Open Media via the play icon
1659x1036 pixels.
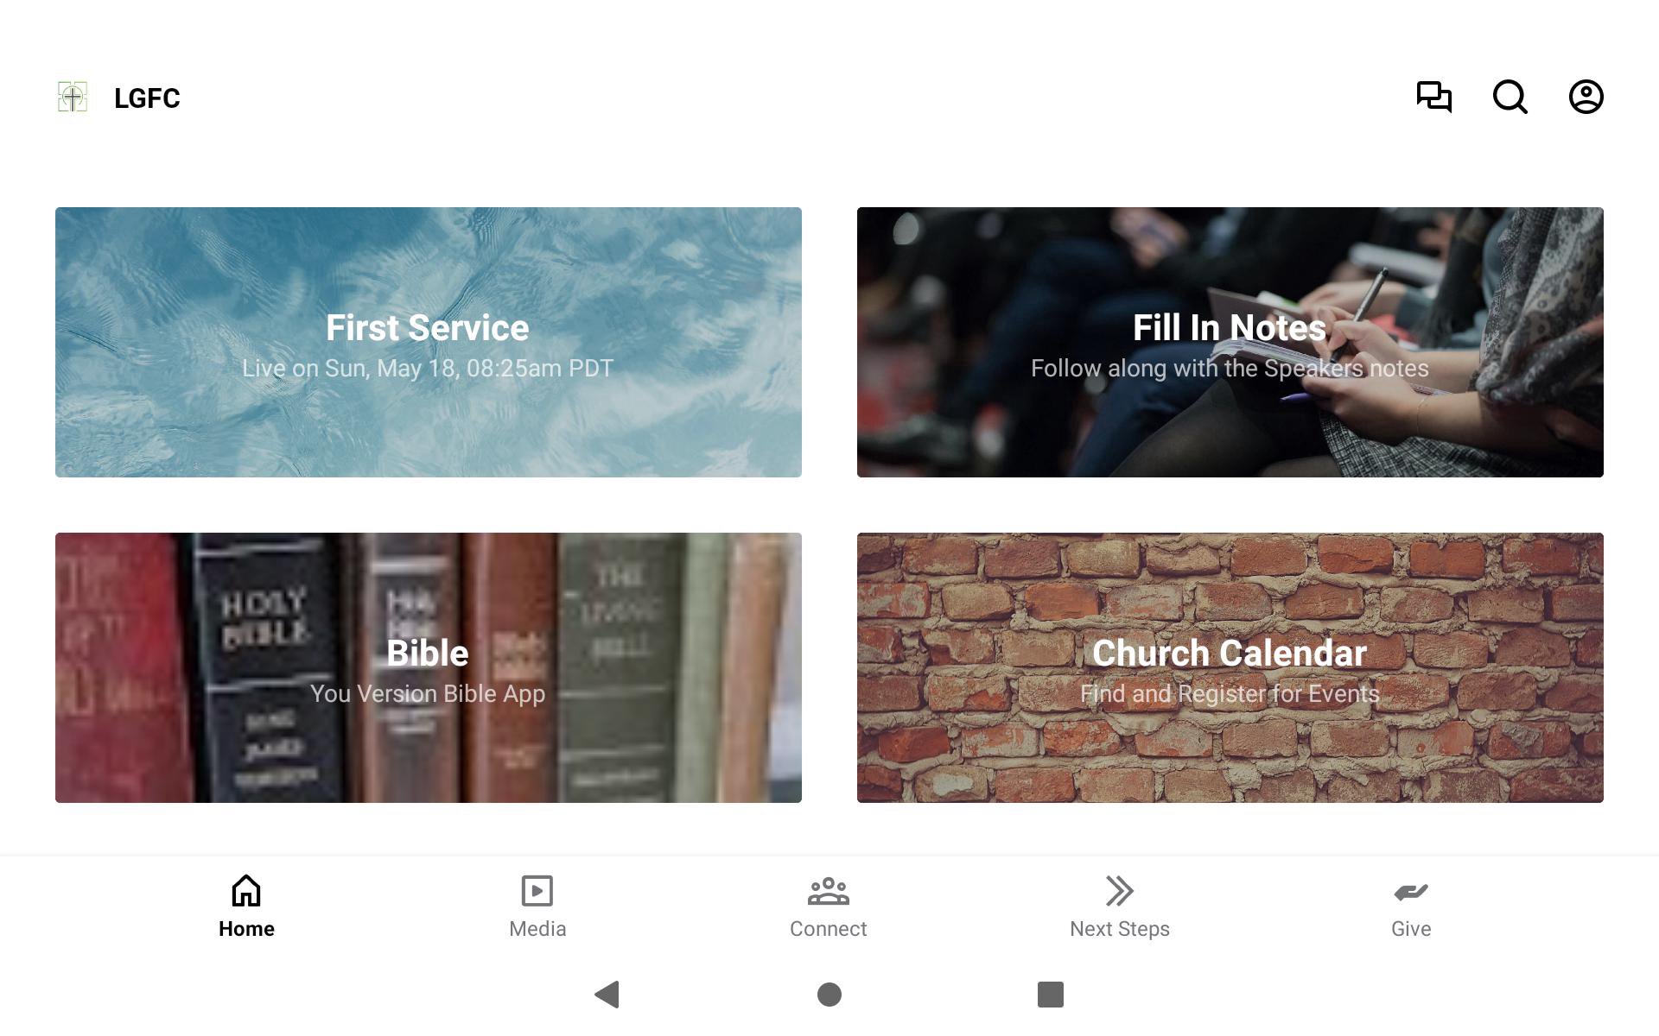pyautogui.click(x=537, y=891)
